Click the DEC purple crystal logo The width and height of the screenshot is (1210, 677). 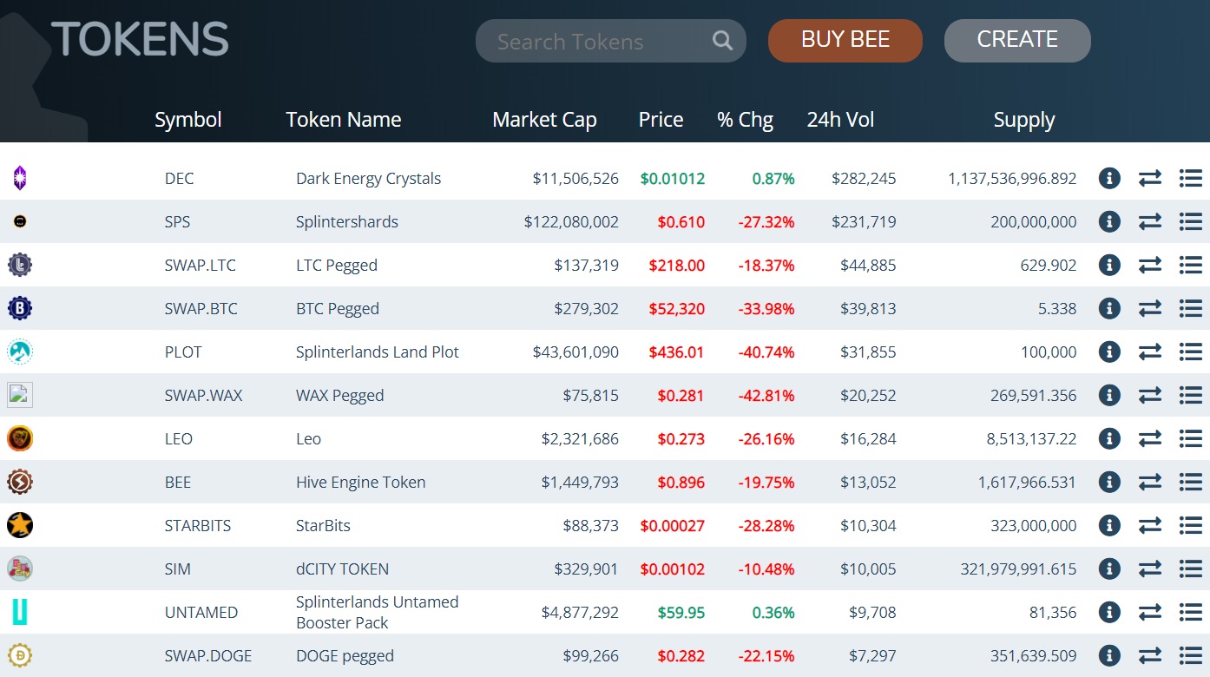click(x=20, y=178)
